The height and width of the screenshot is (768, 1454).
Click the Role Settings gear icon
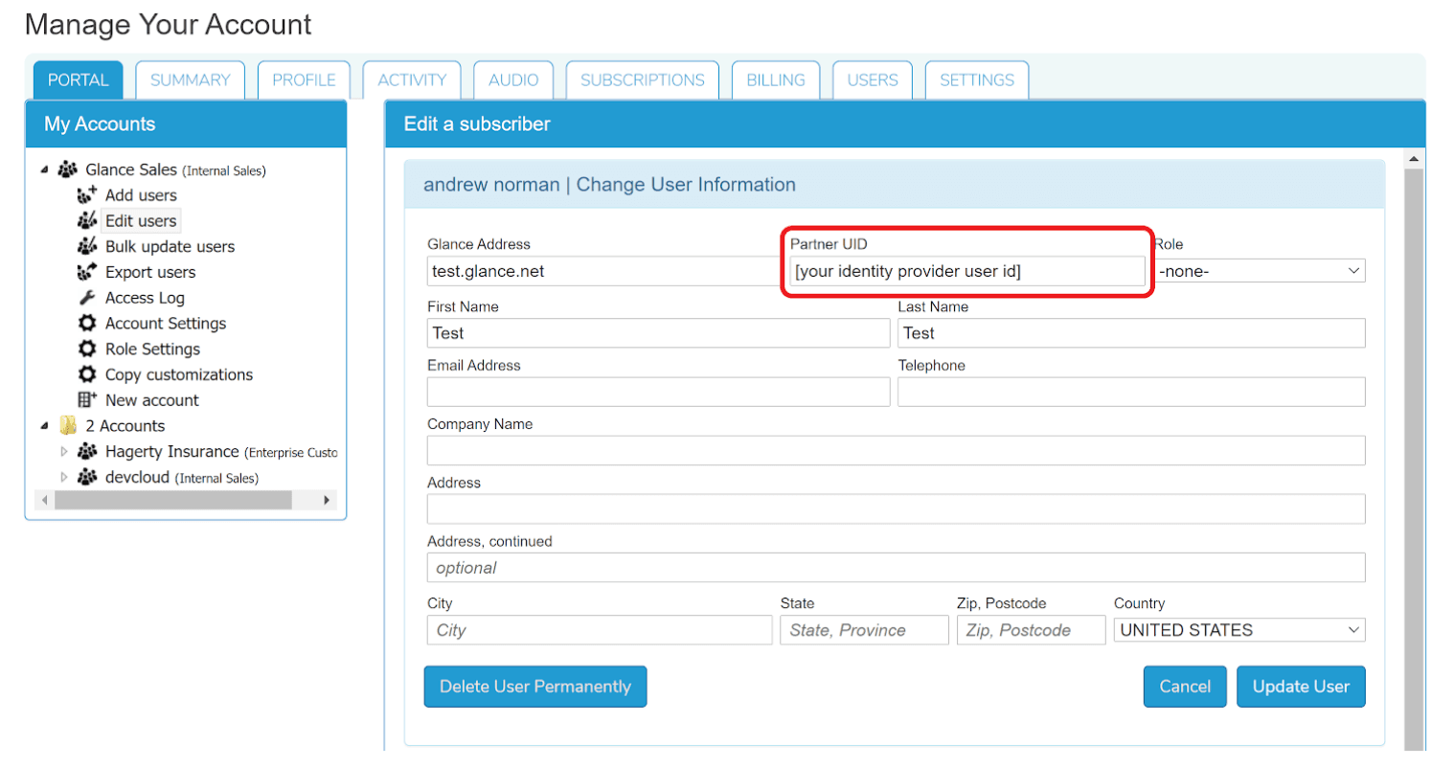pyautogui.click(x=87, y=350)
